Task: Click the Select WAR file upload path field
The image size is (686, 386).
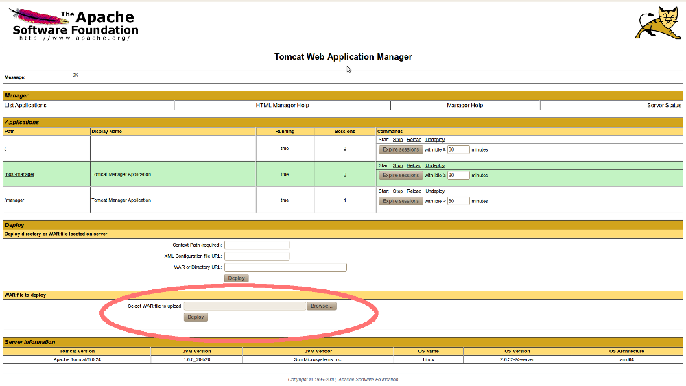Action: point(245,306)
